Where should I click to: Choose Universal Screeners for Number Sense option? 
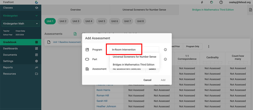click(x=134, y=57)
